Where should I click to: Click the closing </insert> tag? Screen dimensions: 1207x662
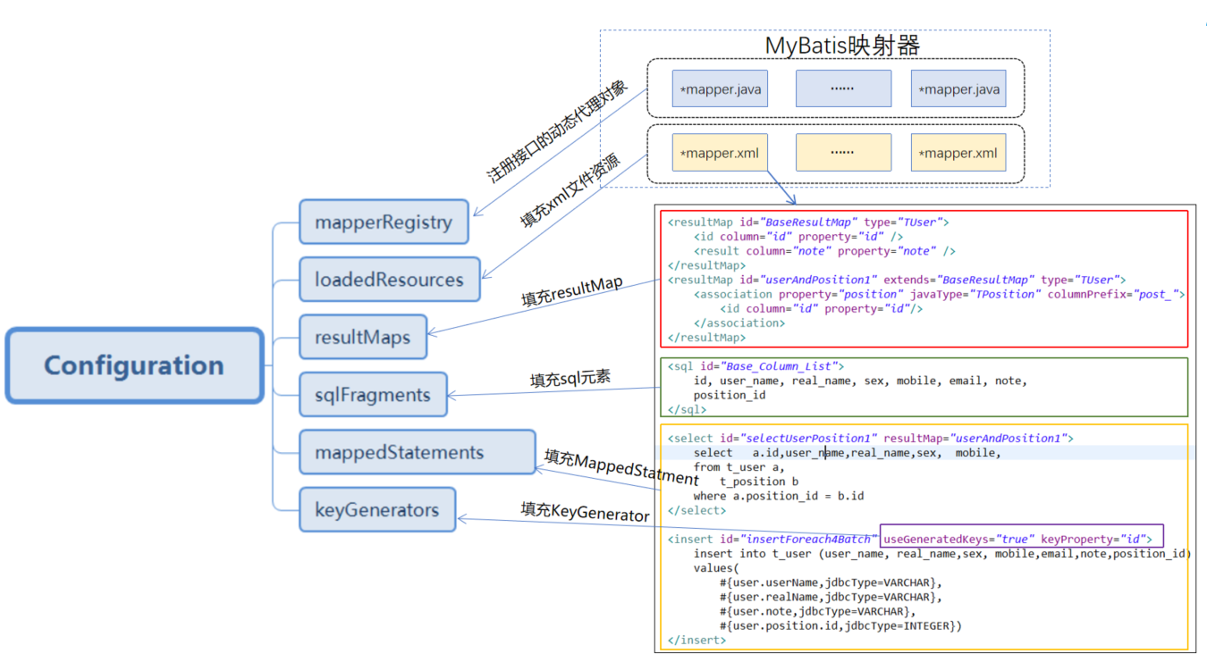tap(696, 640)
